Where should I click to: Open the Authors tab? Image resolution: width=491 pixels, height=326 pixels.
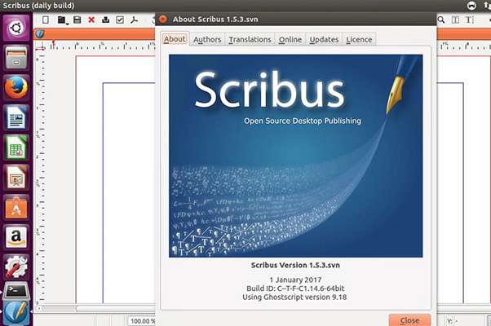[206, 39]
